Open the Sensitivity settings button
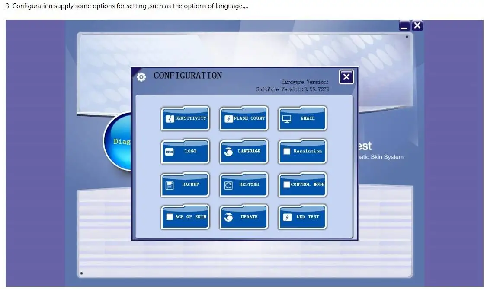 185,118
